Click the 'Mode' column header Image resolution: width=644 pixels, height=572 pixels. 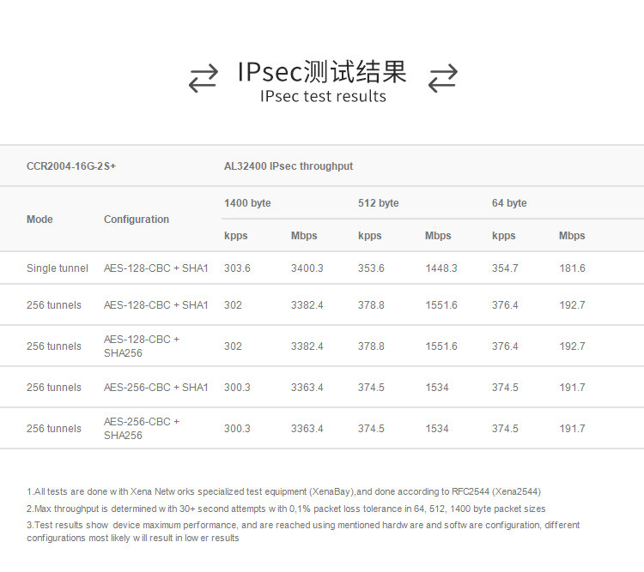[x=39, y=220]
